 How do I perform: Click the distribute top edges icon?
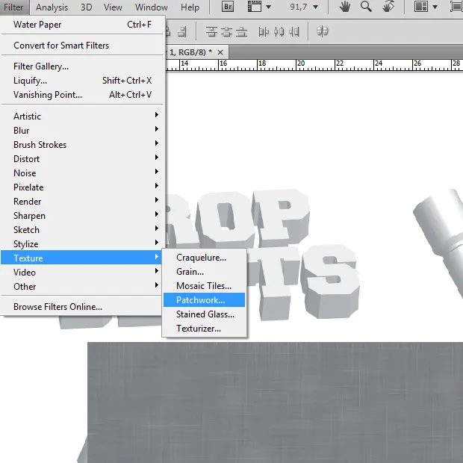click(x=211, y=31)
